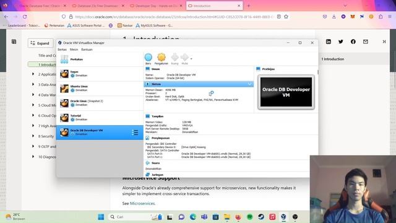Open the Windows Start menu
The height and width of the screenshot is (223, 396).
101,217
